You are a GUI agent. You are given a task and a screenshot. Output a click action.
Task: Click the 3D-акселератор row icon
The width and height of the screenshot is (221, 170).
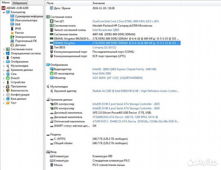click(x=51, y=73)
